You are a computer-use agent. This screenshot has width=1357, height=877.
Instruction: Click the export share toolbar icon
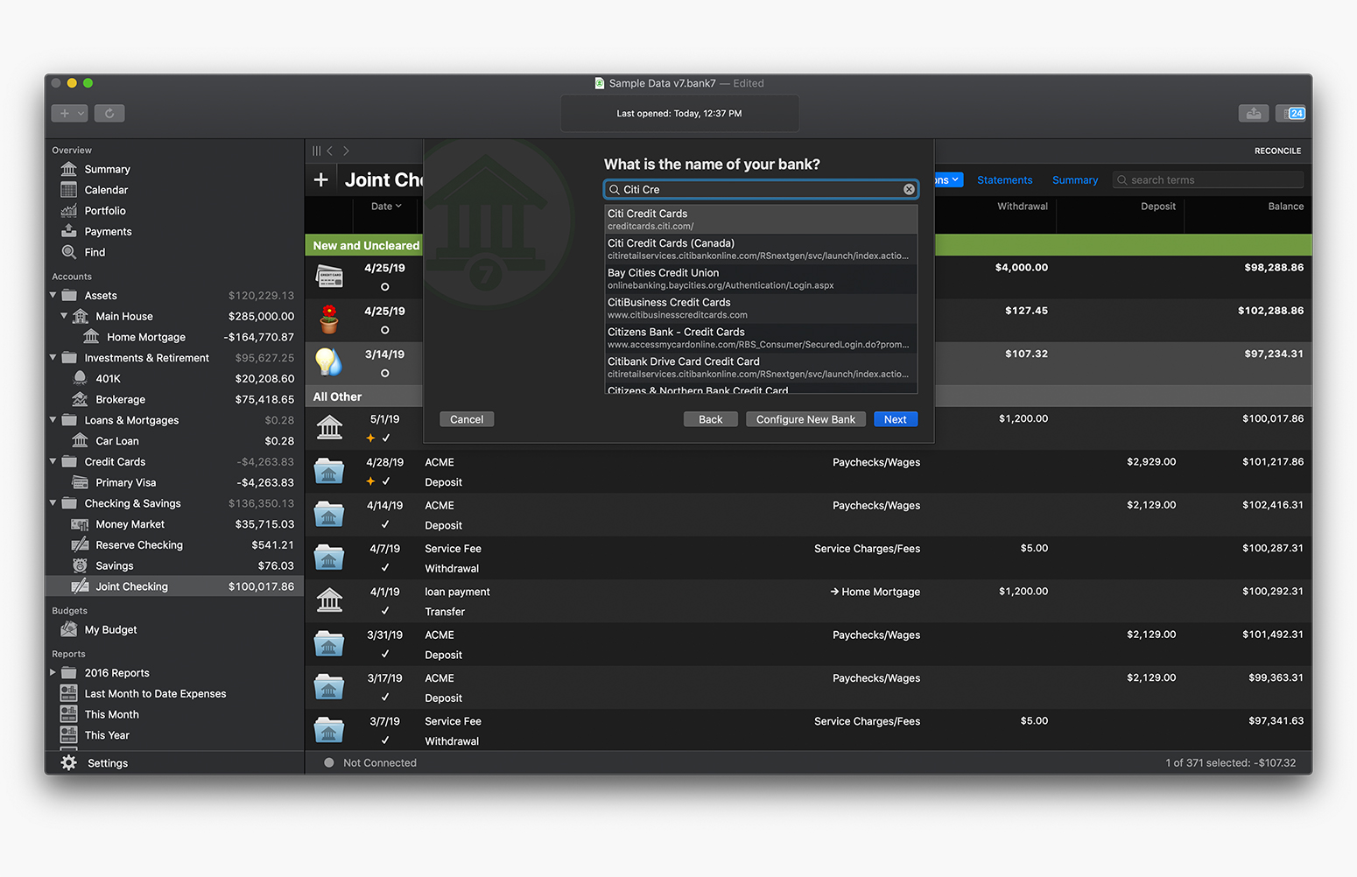pyautogui.click(x=1254, y=113)
